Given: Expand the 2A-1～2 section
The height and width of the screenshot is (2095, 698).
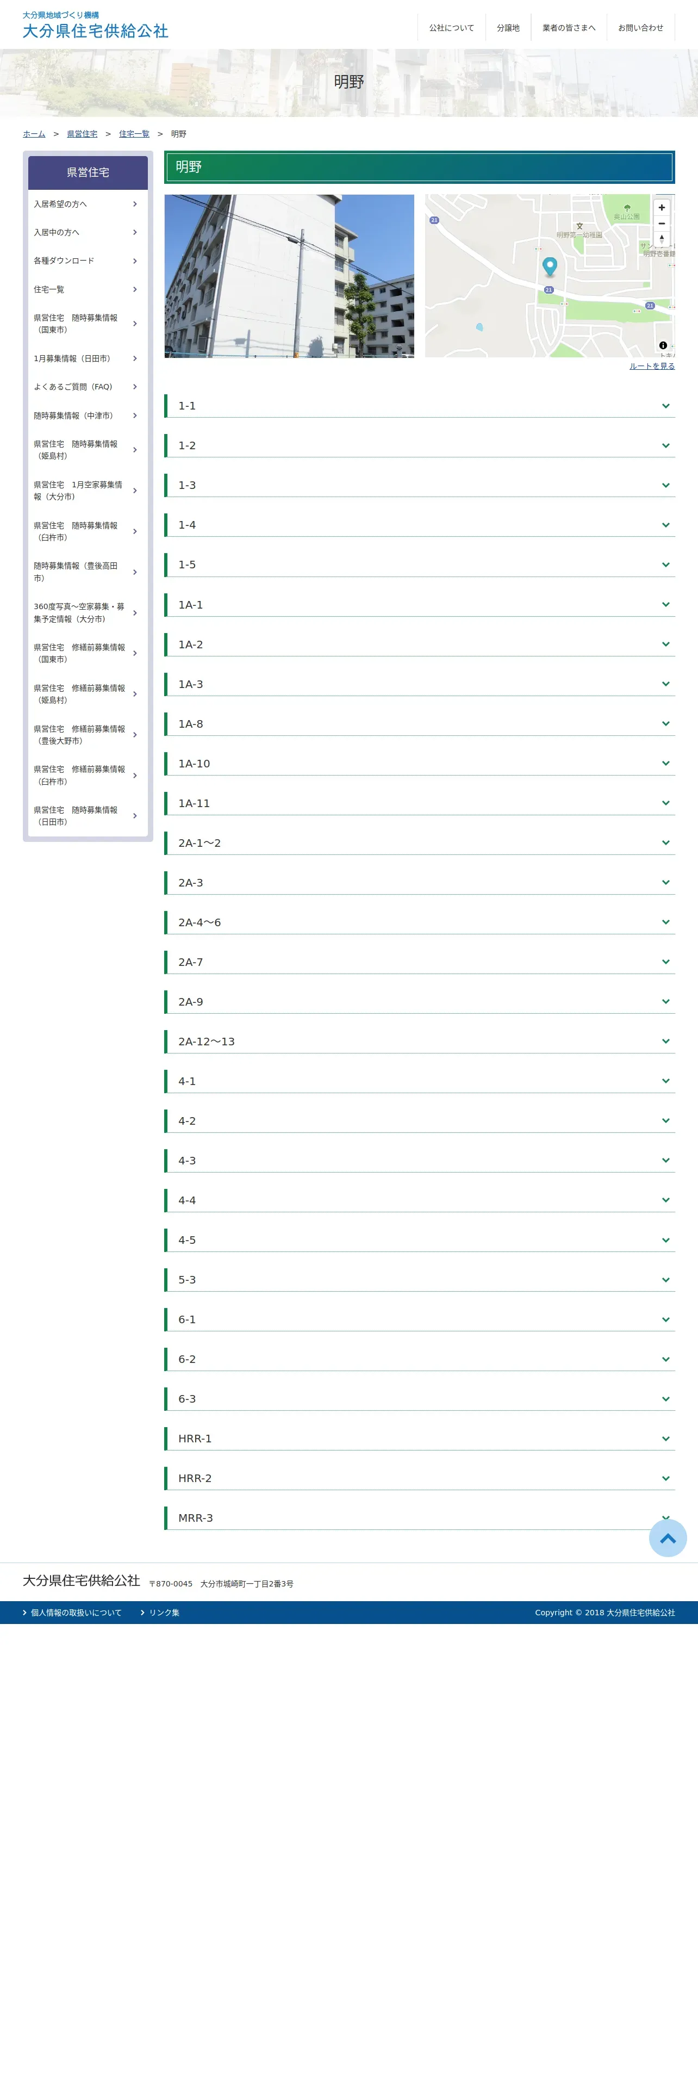Looking at the screenshot, I should [x=419, y=844].
